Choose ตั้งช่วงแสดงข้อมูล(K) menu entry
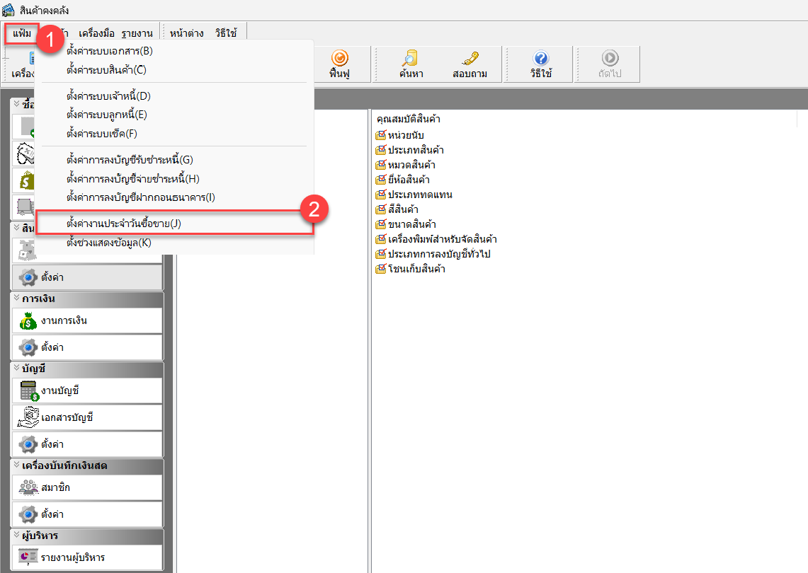This screenshot has height=573, width=808. pos(109,243)
